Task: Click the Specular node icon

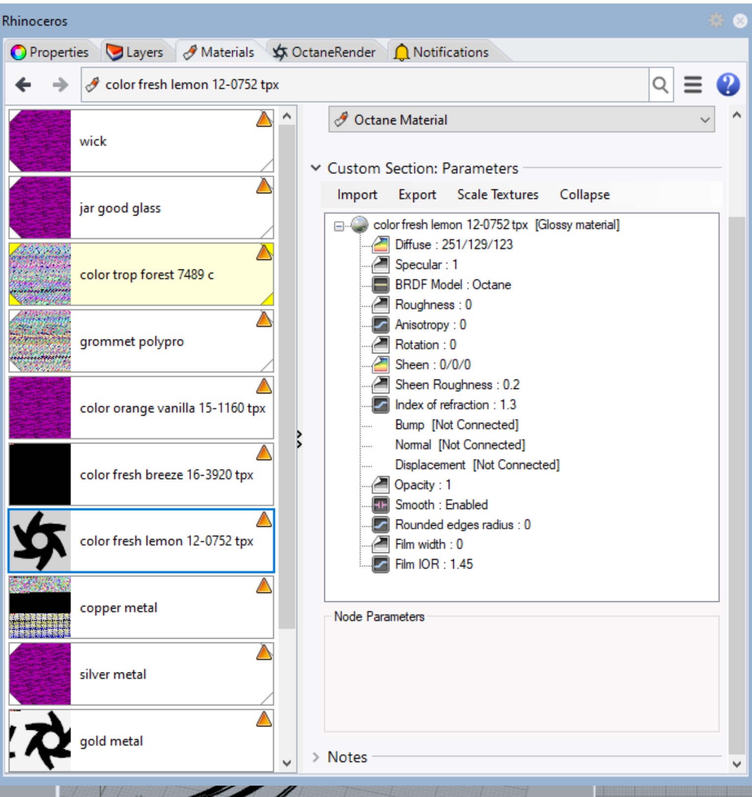Action: tap(380, 264)
